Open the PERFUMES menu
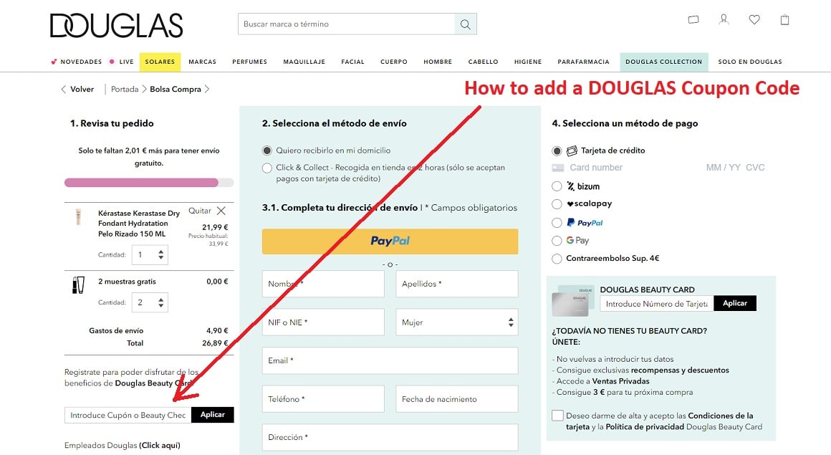Screen dimensions: 831x455 [249, 62]
